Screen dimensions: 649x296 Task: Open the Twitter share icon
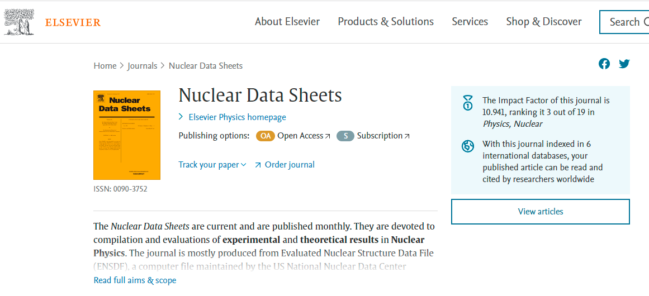[624, 64]
